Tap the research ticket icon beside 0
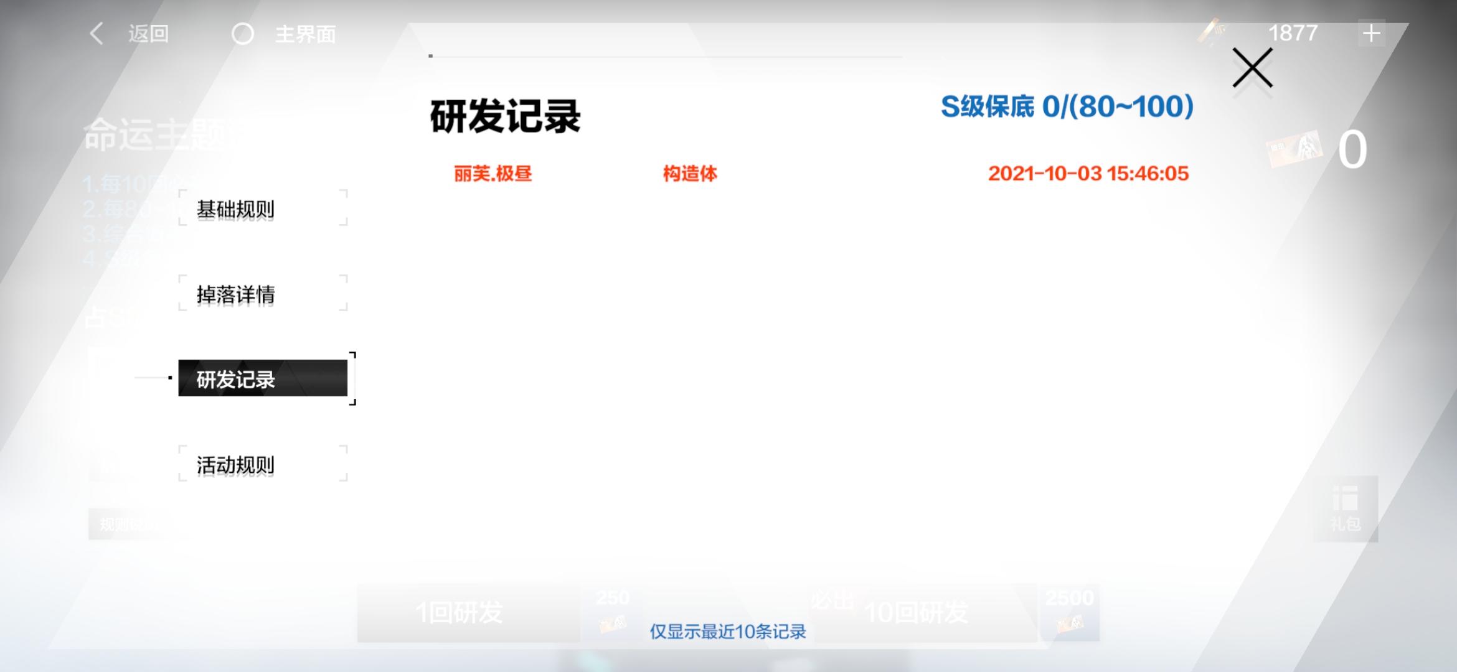This screenshot has width=1457, height=672. coord(1295,149)
